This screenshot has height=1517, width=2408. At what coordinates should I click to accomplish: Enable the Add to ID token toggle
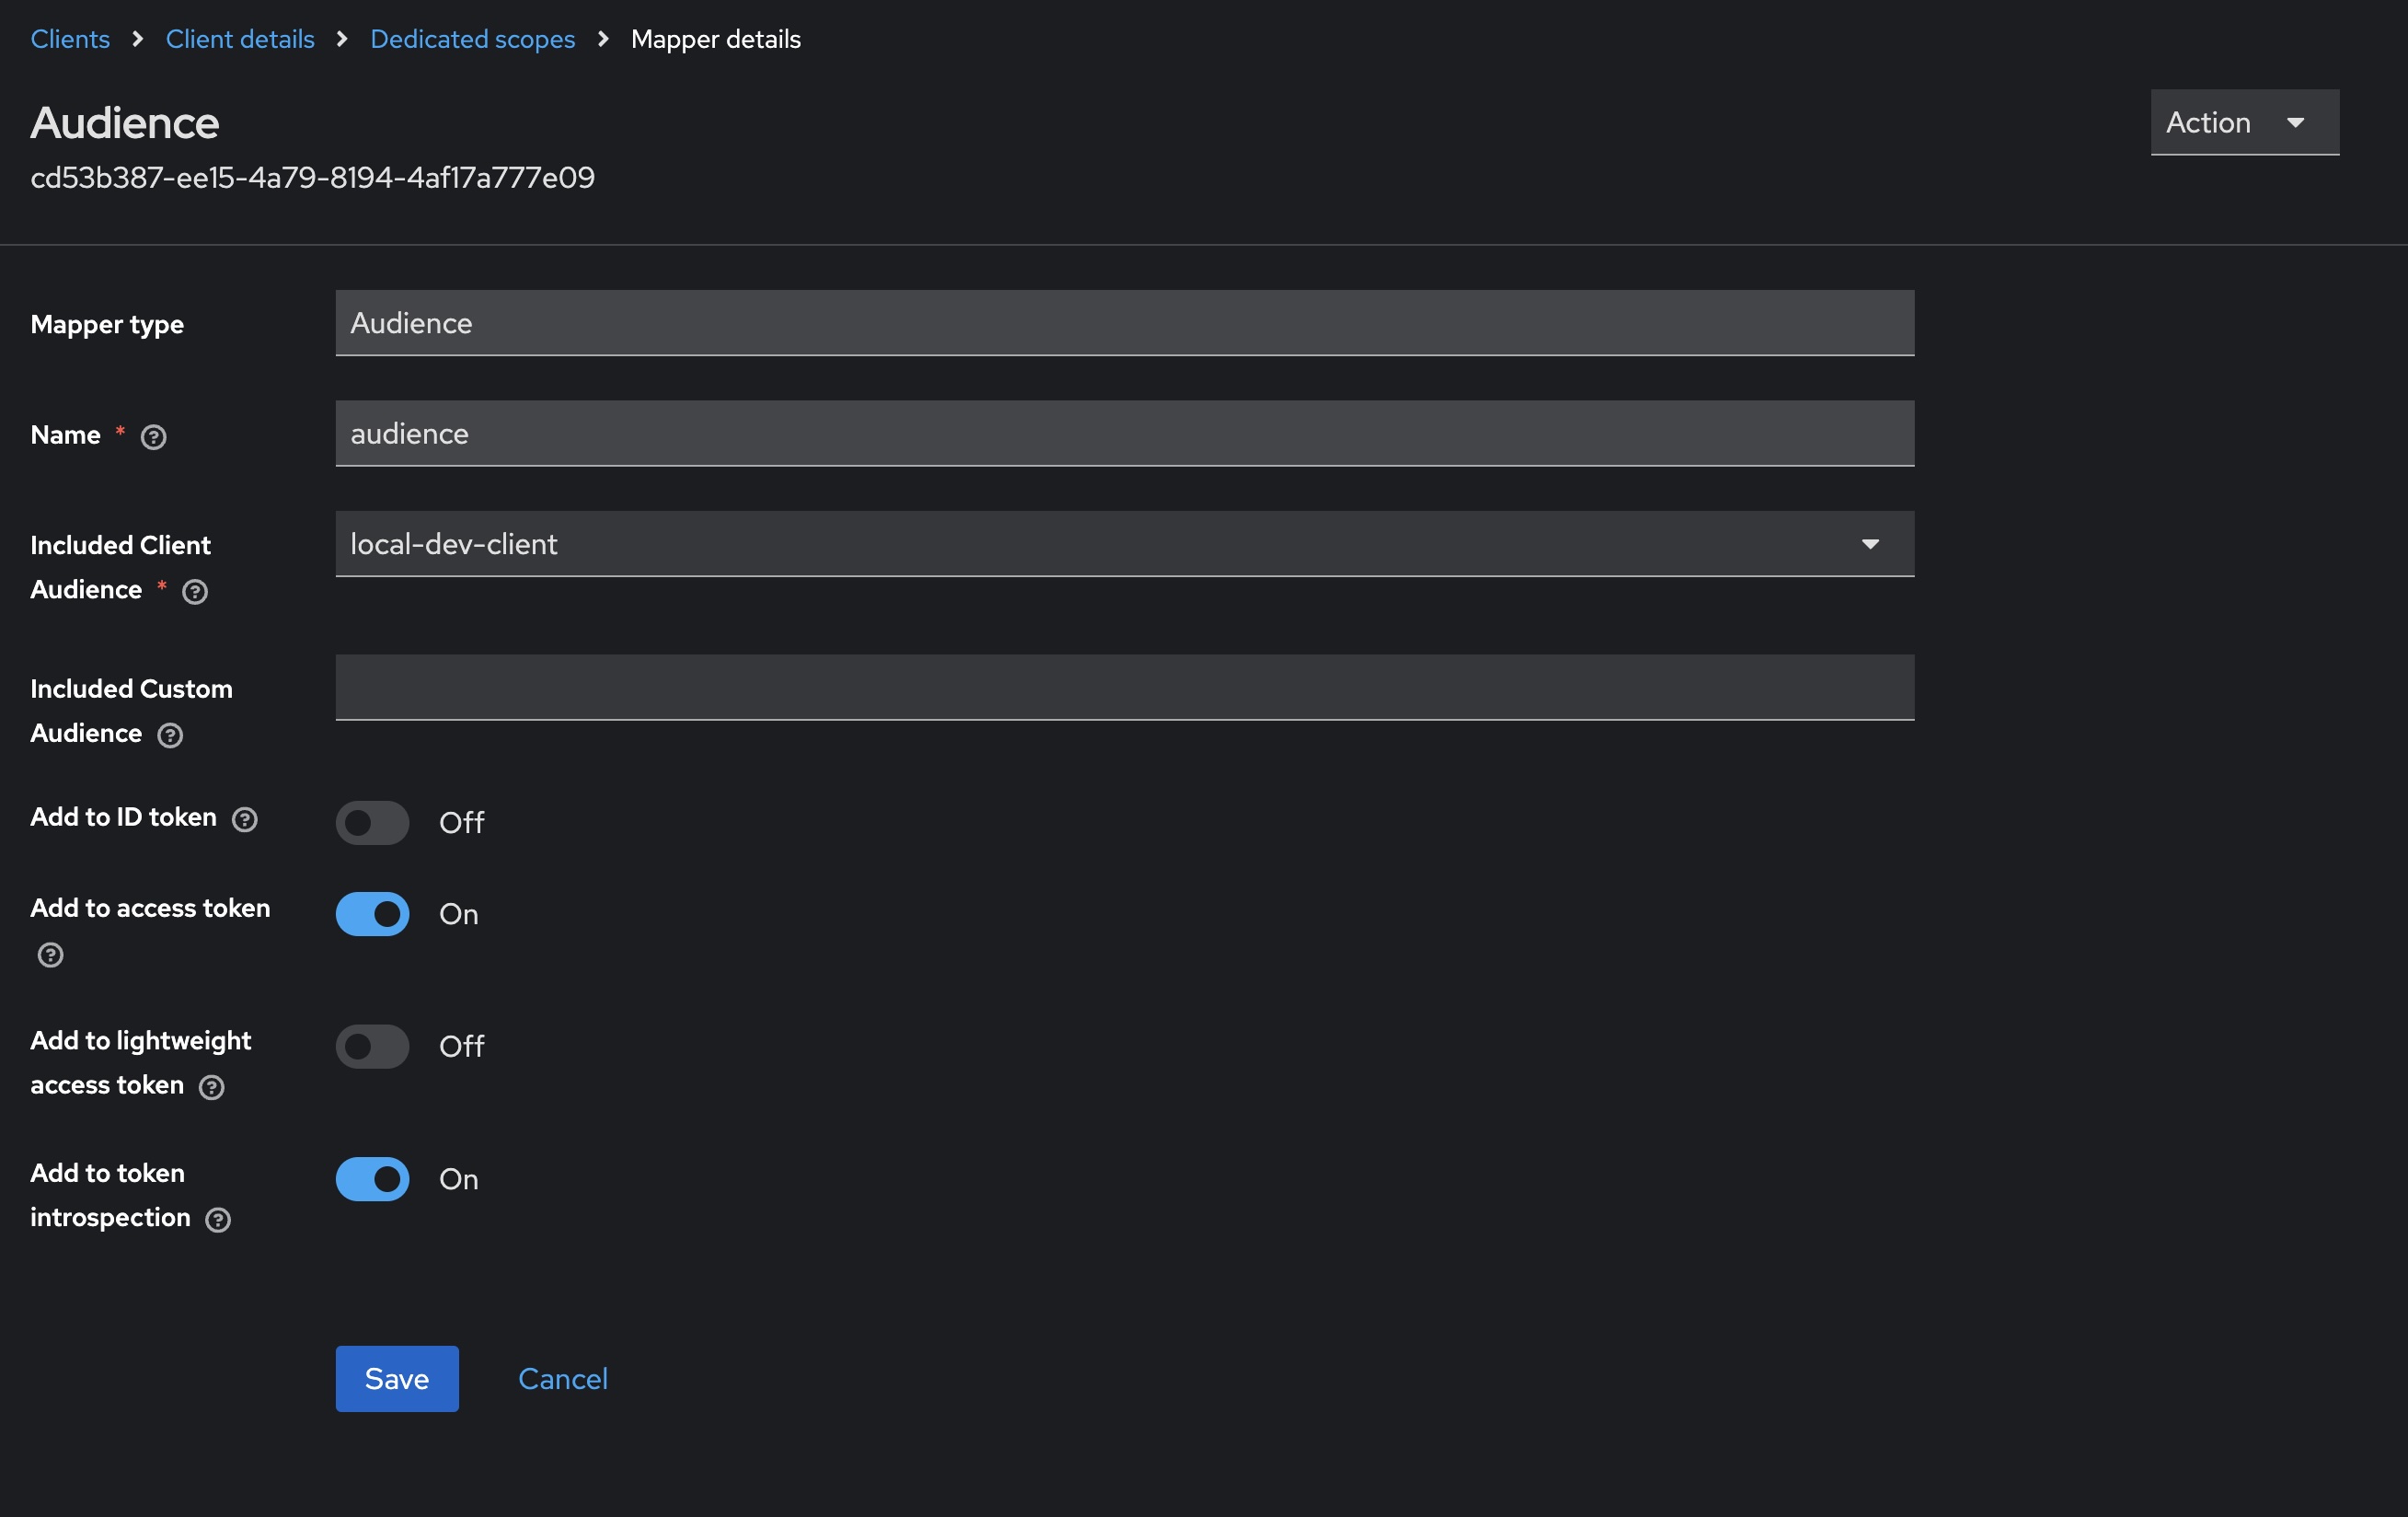click(x=371, y=824)
